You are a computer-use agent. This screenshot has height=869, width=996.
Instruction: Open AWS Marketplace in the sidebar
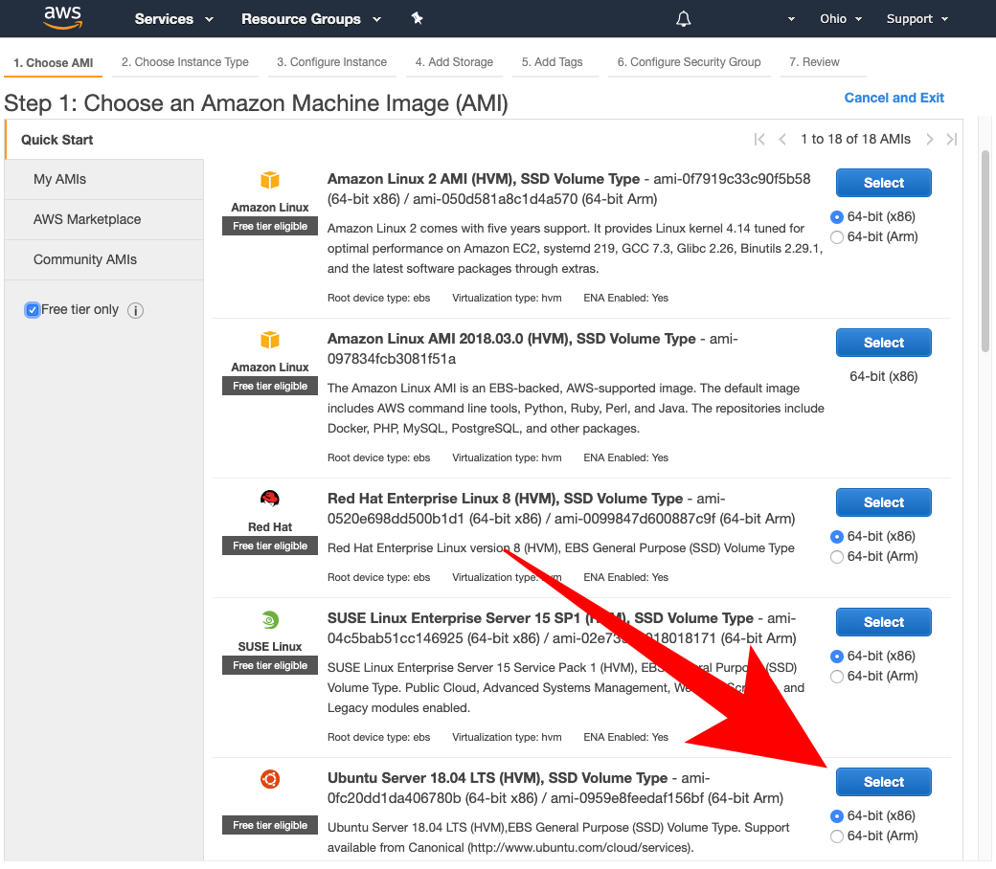[104, 219]
